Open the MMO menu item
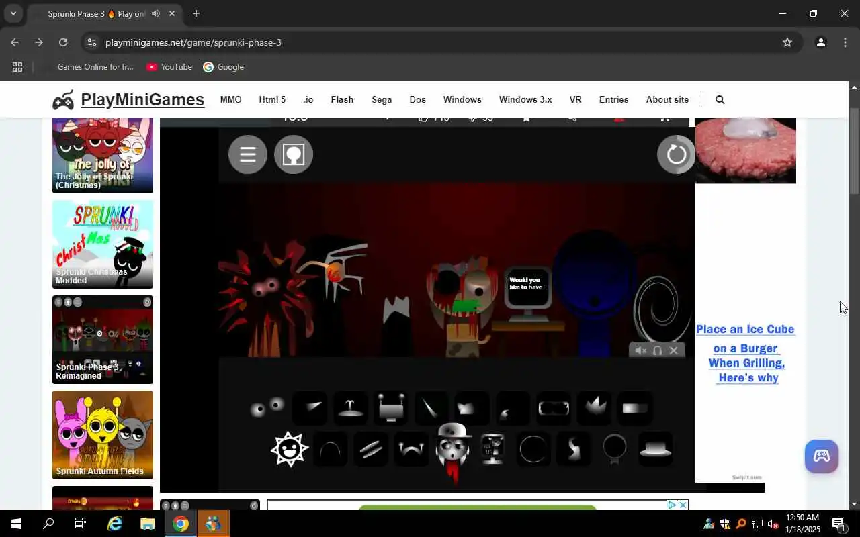The image size is (860, 537). (x=230, y=99)
